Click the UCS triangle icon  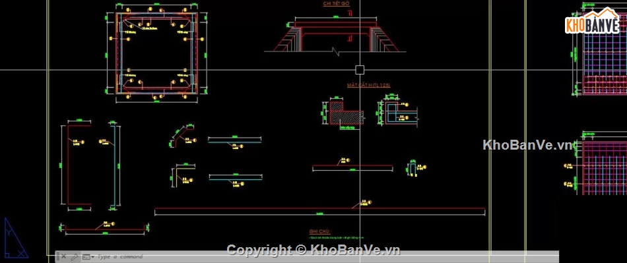pos(16,237)
